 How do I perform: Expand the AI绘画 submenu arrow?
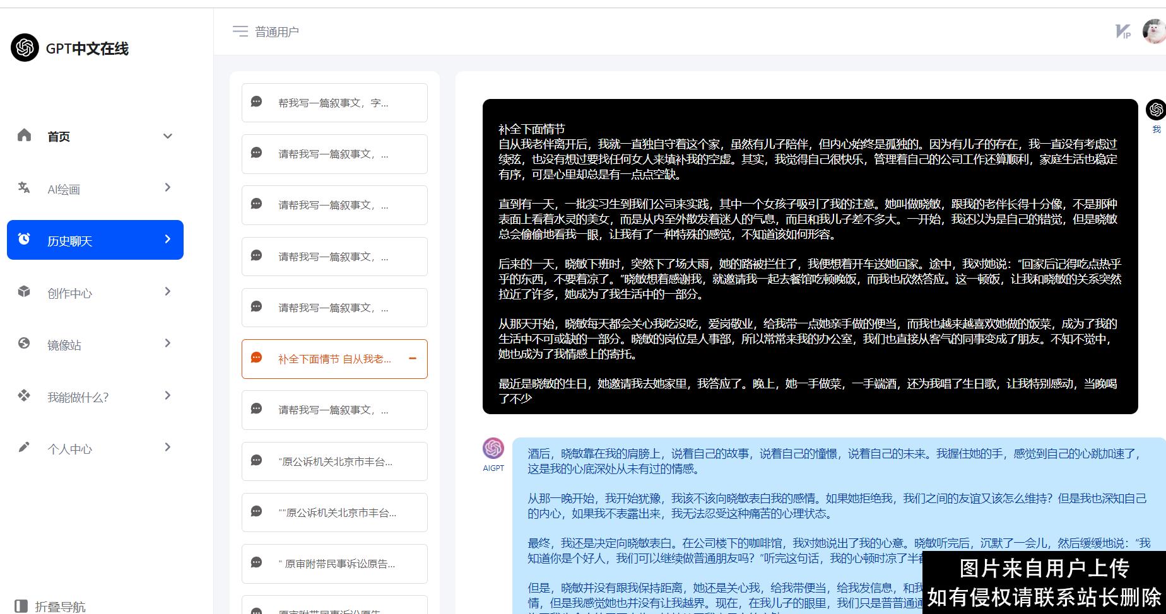(167, 187)
